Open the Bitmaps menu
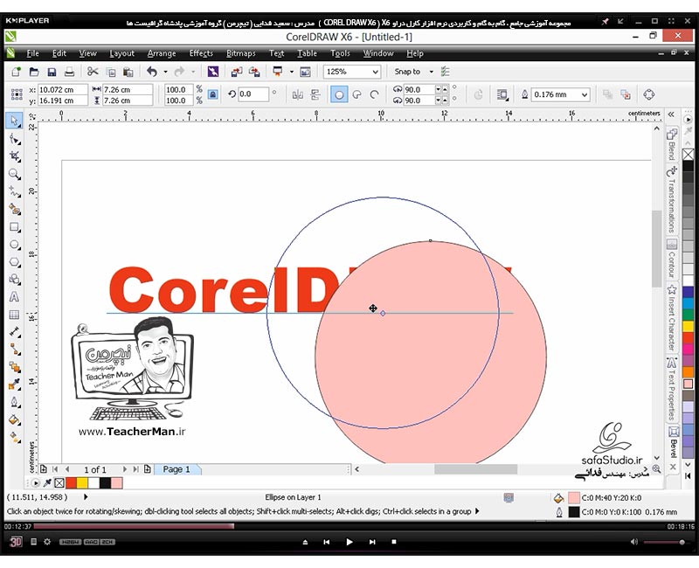699x568 pixels. click(x=241, y=53)
